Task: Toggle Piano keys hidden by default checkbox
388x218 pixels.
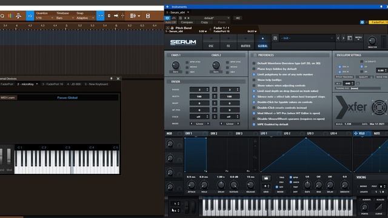Action: point(254,69)
